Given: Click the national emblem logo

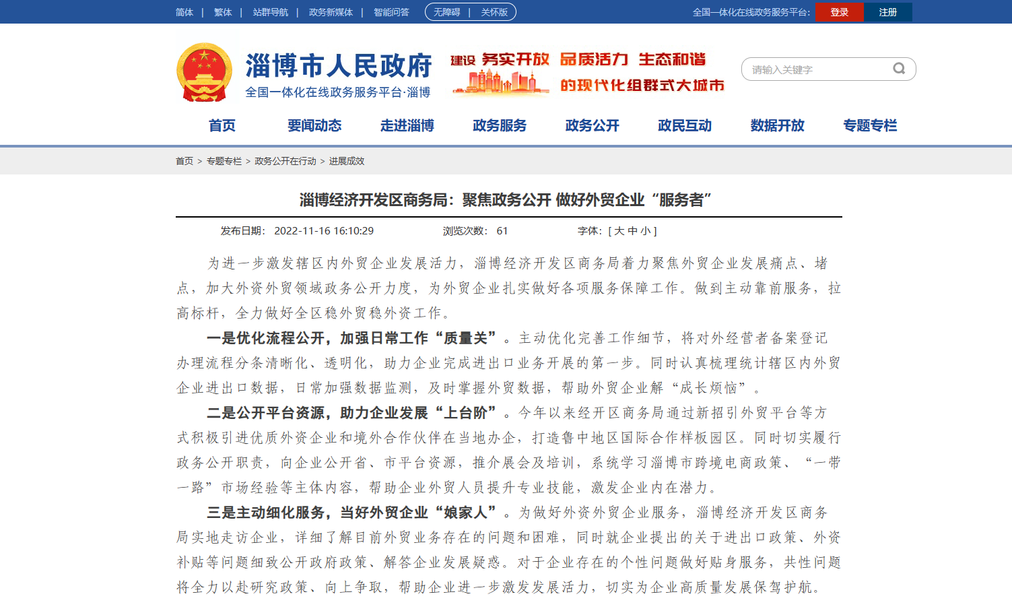Looking at the screenshot, I should (204, 72).
